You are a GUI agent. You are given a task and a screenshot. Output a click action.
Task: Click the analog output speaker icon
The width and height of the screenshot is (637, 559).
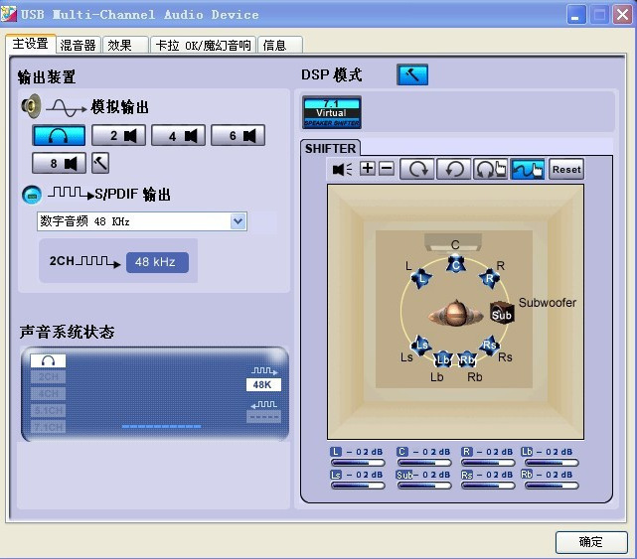pyautogui.click(x=31, y=106)
